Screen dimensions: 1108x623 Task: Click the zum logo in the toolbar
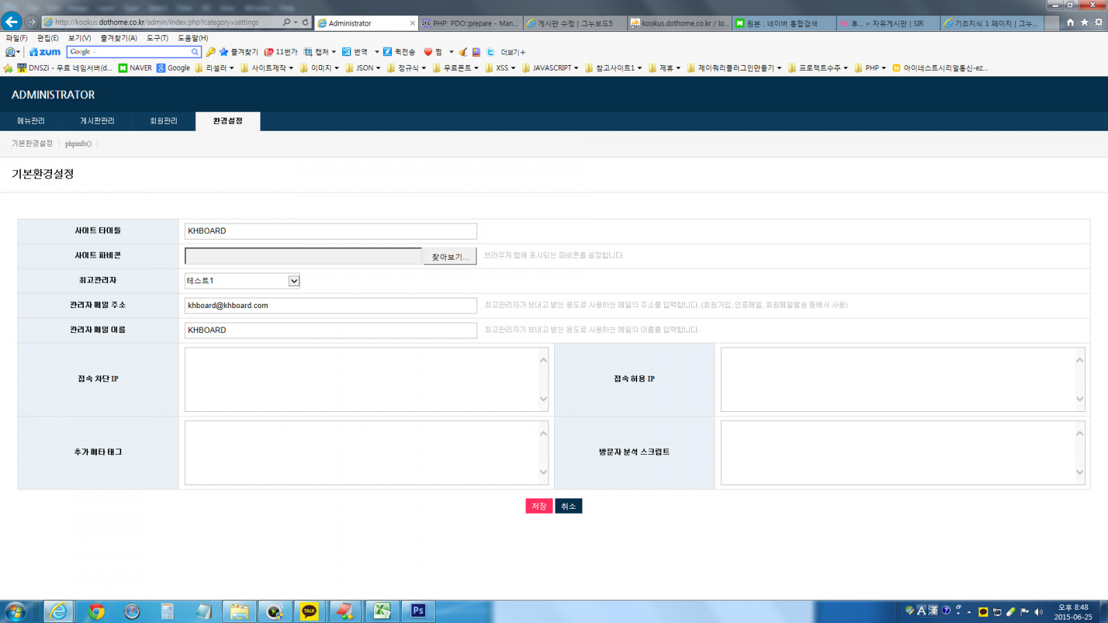coord(45,52)
